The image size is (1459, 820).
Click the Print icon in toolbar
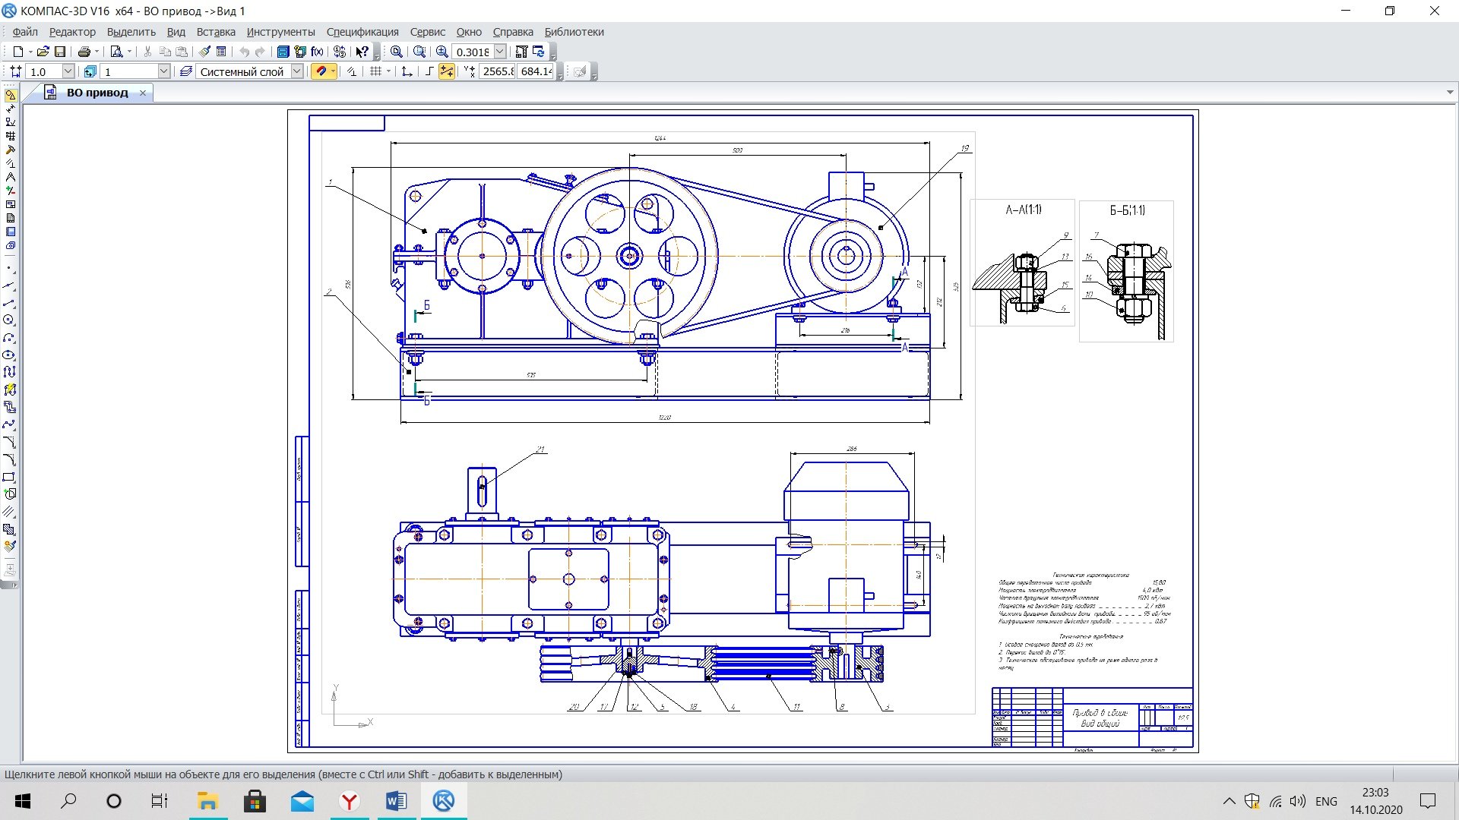coord(84,52)
